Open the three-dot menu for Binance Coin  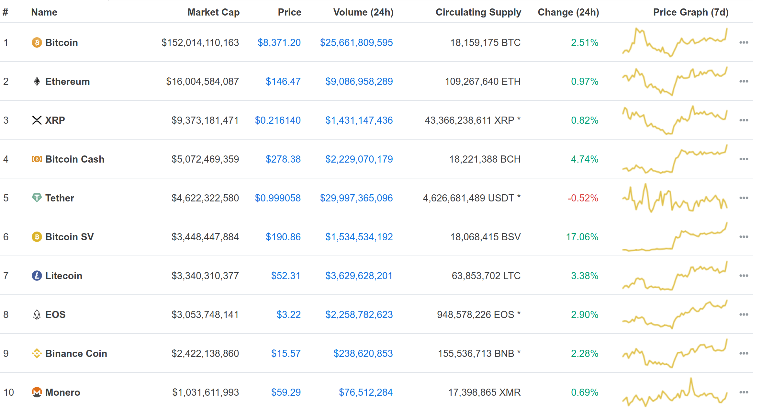pos(744,353)
